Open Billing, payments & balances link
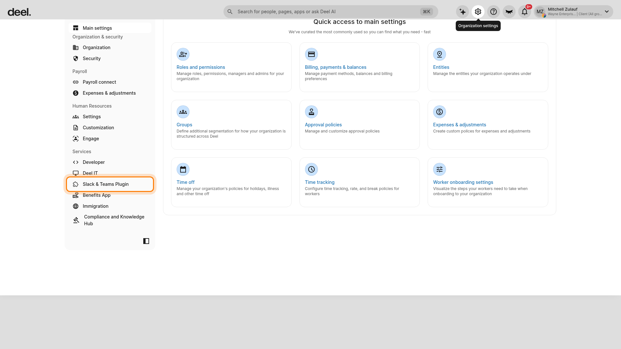 336,67
